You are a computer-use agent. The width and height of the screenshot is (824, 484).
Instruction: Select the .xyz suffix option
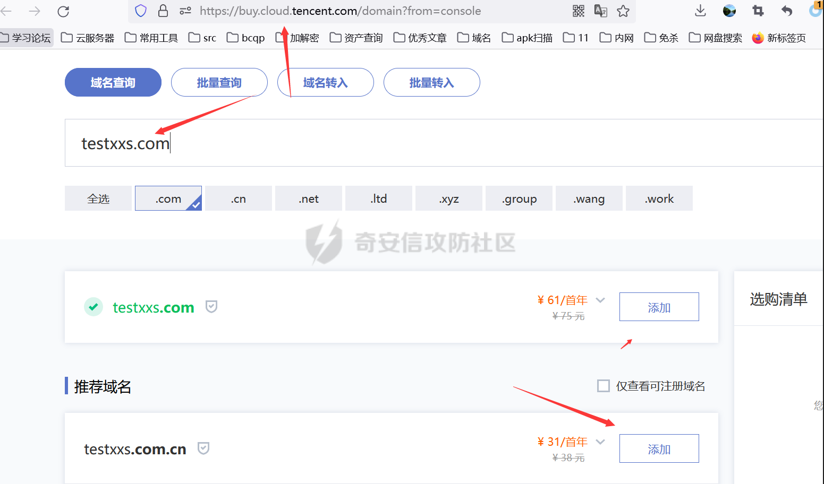click(x=449, y=198)
